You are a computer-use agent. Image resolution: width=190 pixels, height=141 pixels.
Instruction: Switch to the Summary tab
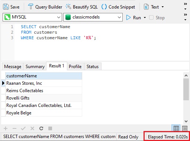click(35, 67)
